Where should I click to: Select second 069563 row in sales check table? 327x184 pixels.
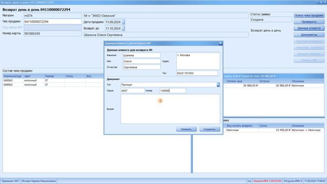(53, 85)
